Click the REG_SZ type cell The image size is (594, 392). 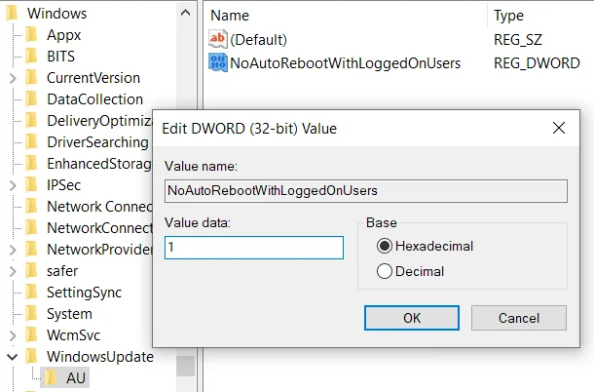(518, 39)
